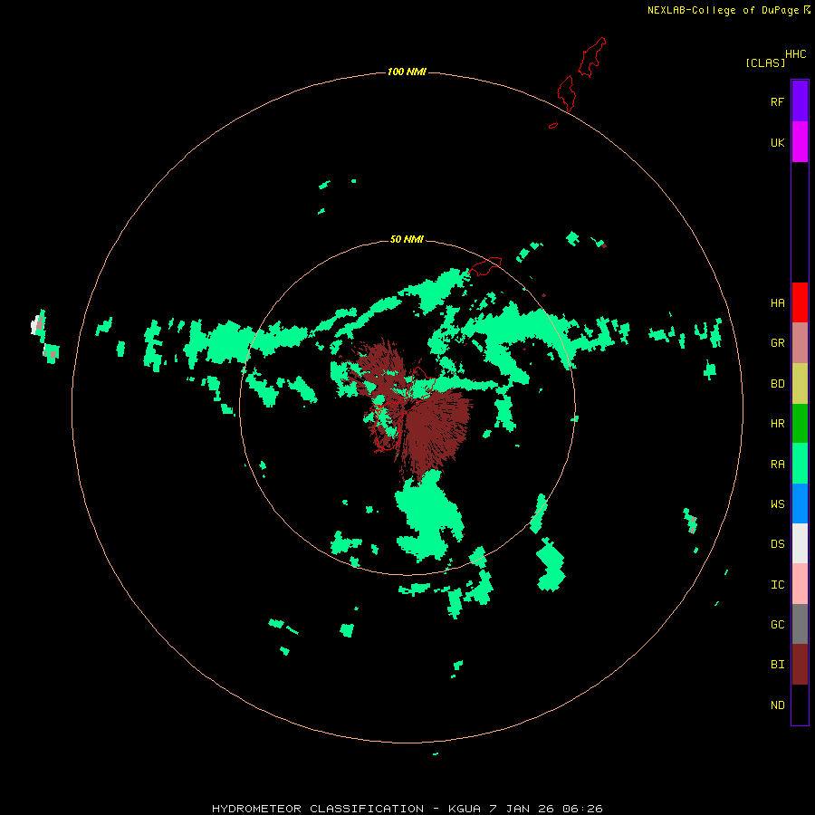Click the GC legend label
The image size is (815, 815).
point(777,624)
